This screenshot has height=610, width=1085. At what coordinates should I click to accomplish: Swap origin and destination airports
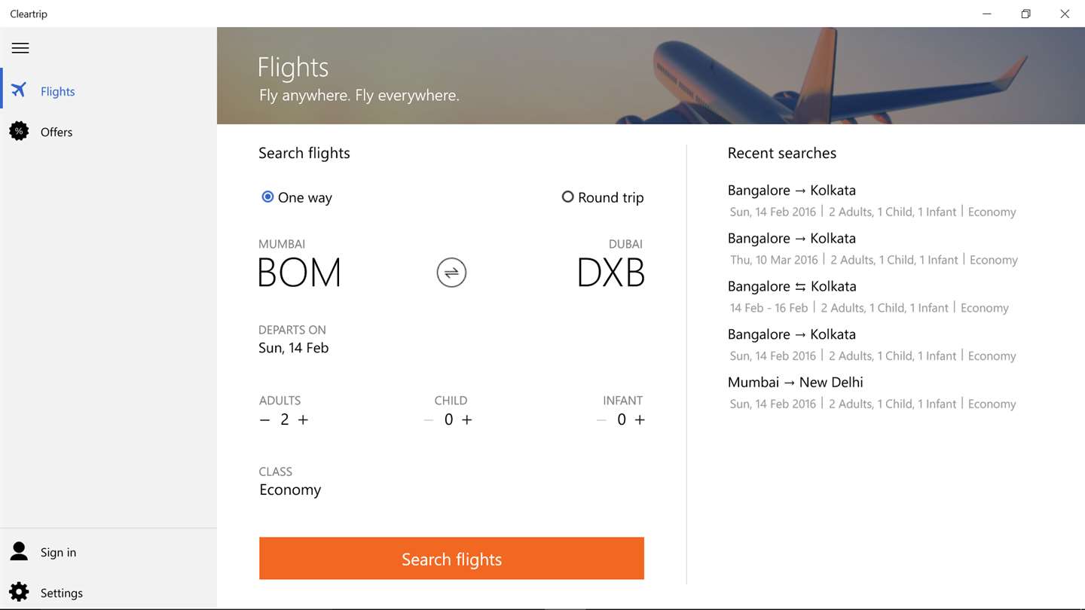(x=451, y=273)
